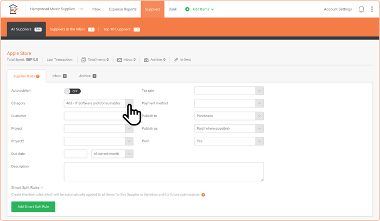Click the Apple Store supplier name
This screenshot has height=221, width=380.
(x=19, y=53)
